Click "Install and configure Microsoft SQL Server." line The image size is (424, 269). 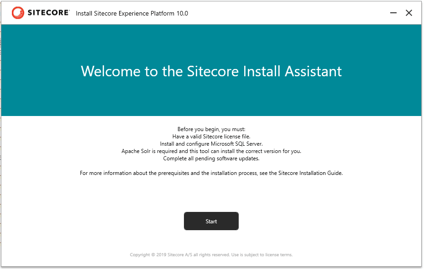pos(211,144)
